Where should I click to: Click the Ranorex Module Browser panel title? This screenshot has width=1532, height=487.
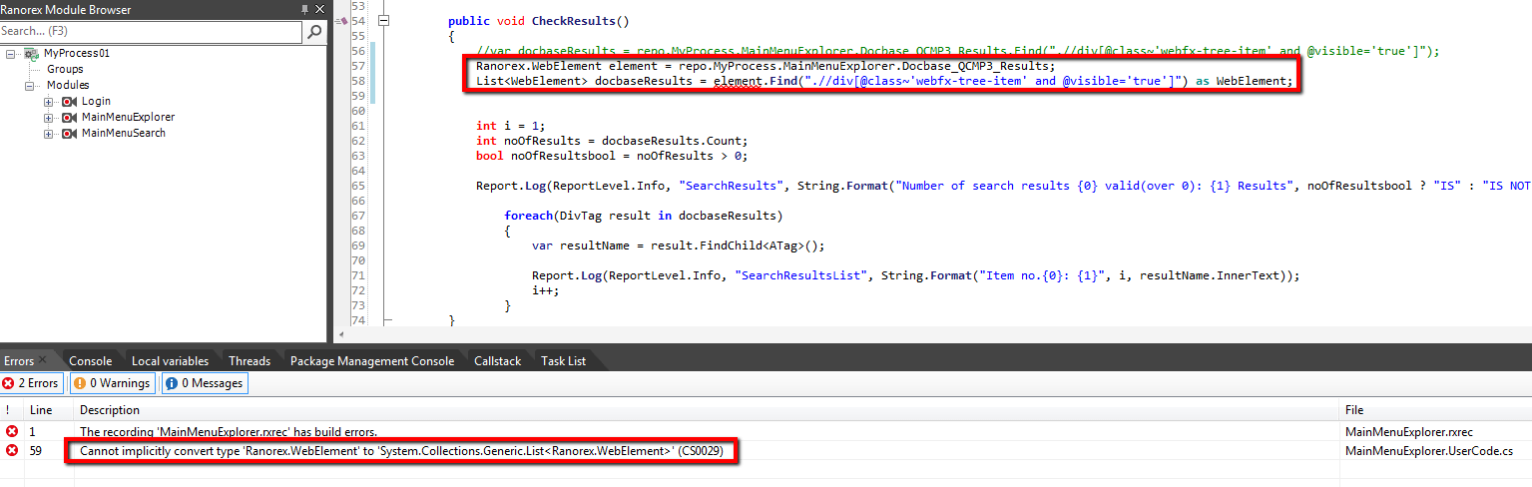pos(66,9)
